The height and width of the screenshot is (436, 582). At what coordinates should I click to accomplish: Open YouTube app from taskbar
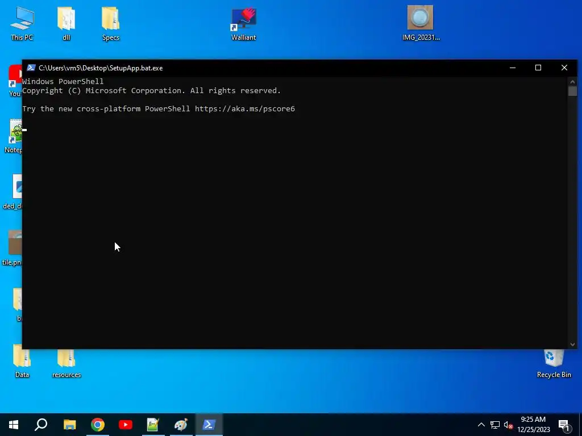(126, 425)
